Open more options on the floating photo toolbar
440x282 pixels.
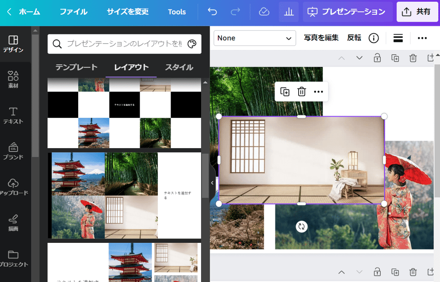318,92
